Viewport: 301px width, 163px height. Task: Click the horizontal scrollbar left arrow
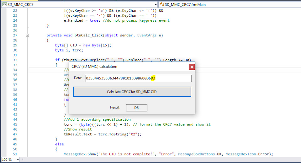22,160
